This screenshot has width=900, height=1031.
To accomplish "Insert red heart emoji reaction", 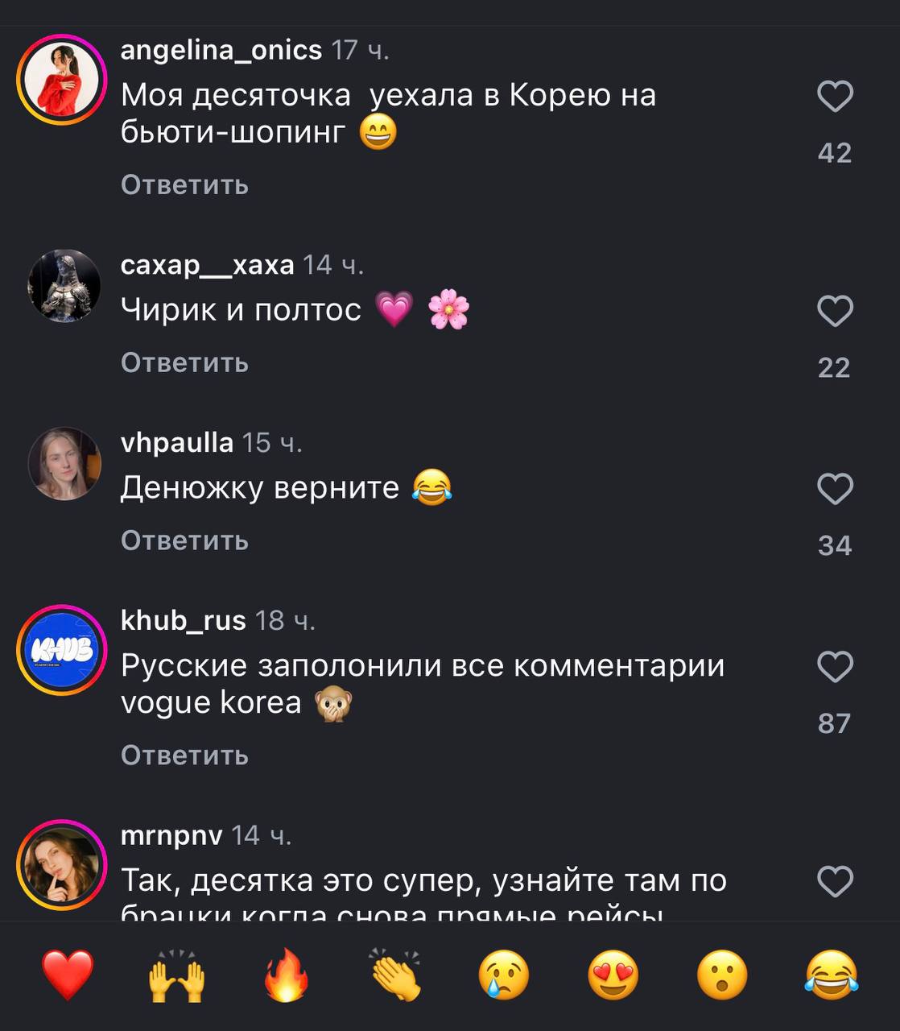I will (68, 975).
